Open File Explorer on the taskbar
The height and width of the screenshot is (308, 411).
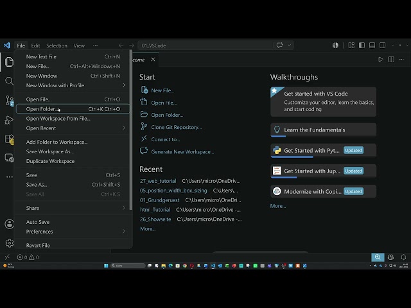(x=164, y=266)
